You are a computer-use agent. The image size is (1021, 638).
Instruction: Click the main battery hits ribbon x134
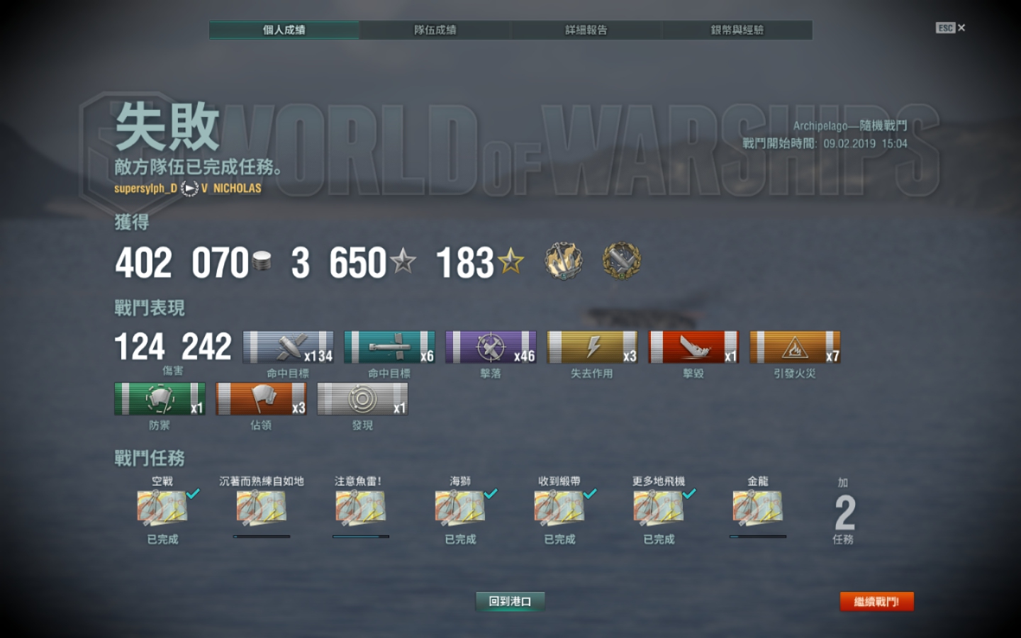click(x=288, y=347)
